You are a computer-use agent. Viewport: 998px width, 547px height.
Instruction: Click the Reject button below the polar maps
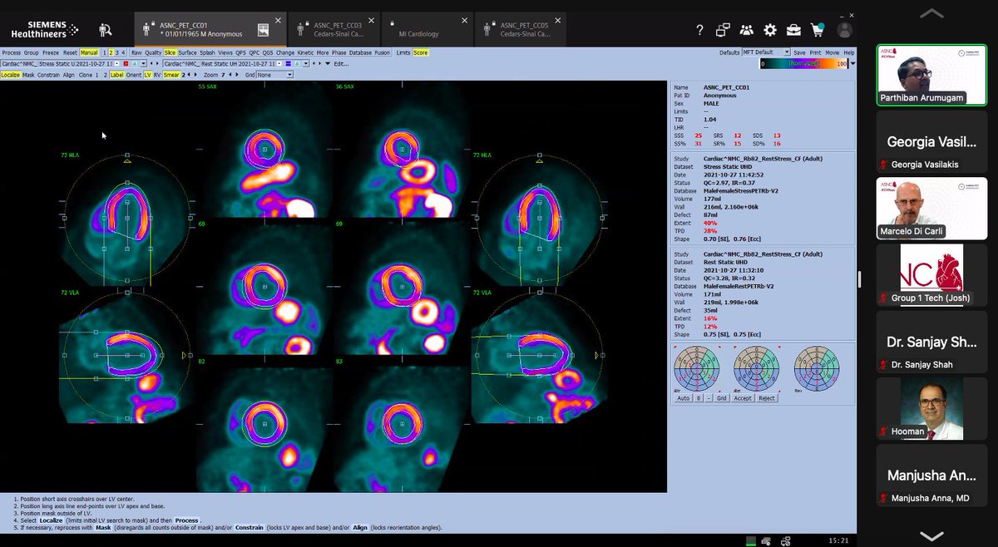coord(766,398)
